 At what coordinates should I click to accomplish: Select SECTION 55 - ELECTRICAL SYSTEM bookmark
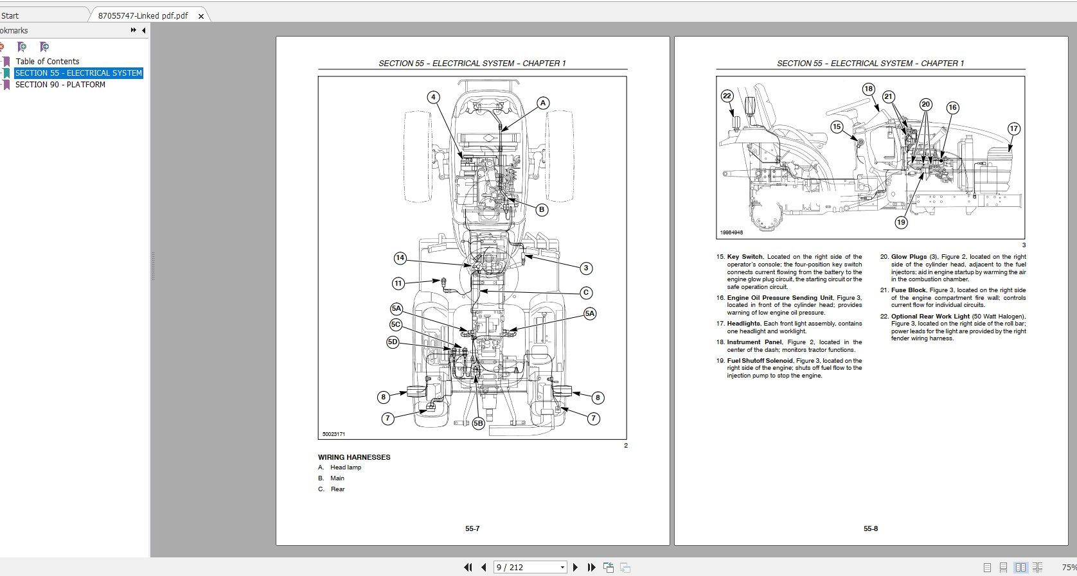78,73
